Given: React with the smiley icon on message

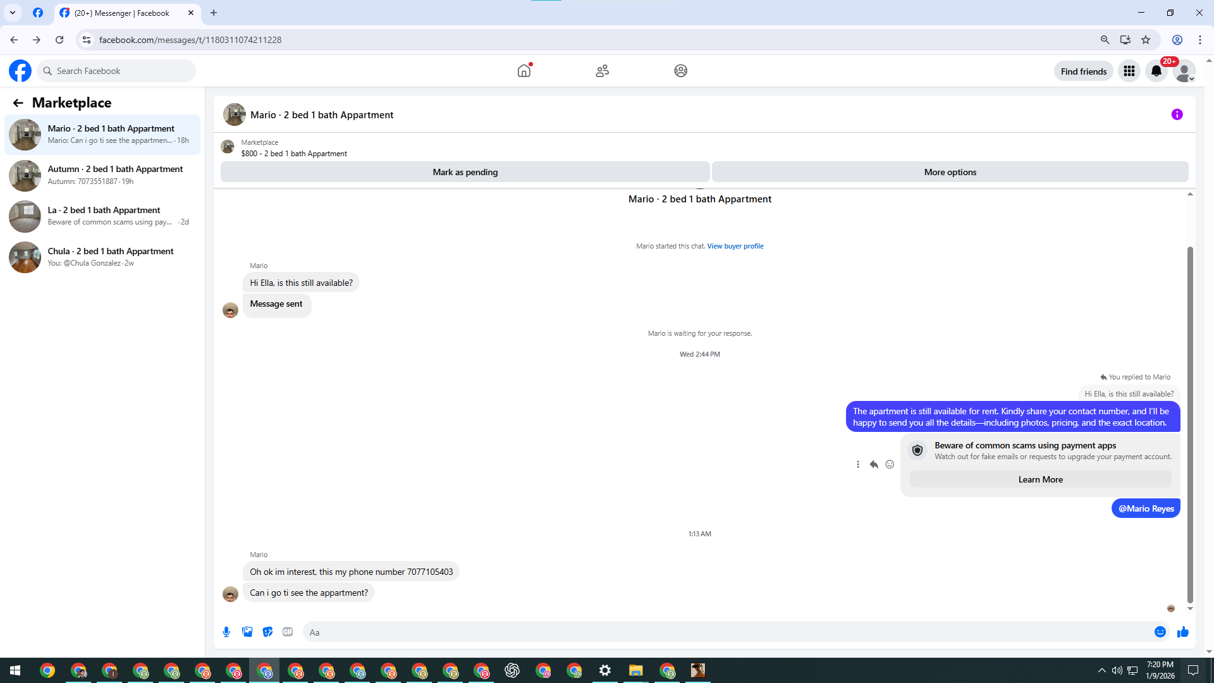Looking at the screenshot, I should tap(890, 464).
